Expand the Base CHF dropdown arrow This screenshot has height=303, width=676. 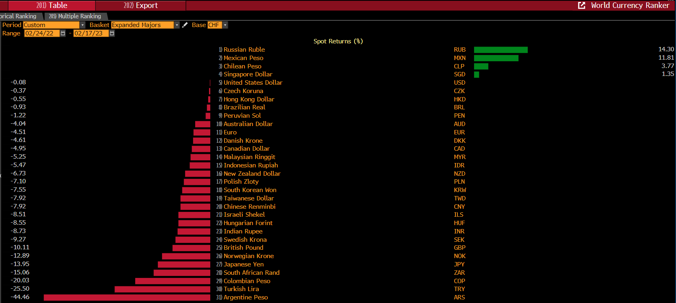(x=225, y=25)
